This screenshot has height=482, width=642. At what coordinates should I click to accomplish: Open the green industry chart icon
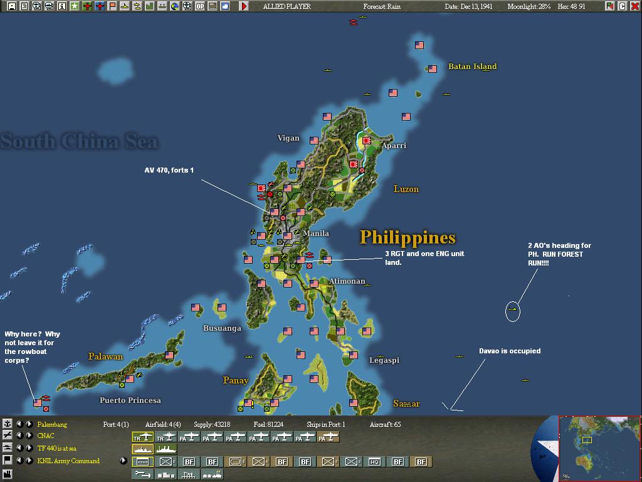click(x=149, y=6)
